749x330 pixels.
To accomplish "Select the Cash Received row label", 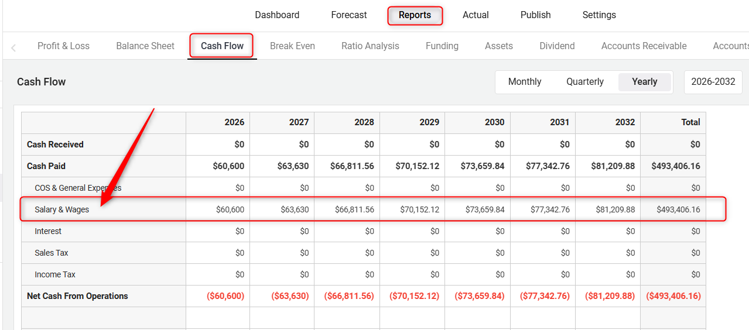I will (55, 145).
